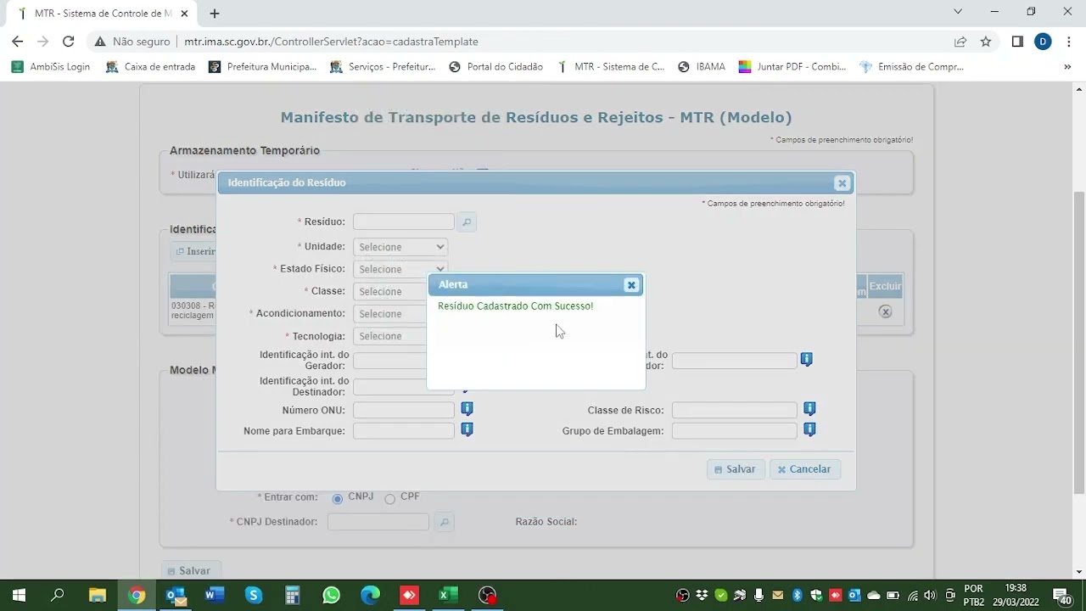
Task: Open Chrome profile avatar D
Action: point(1043,42)
